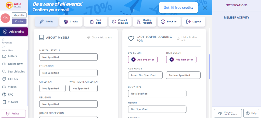
Task: Switch to the Sent gifts tab
Action: click(x=96, y=22)
